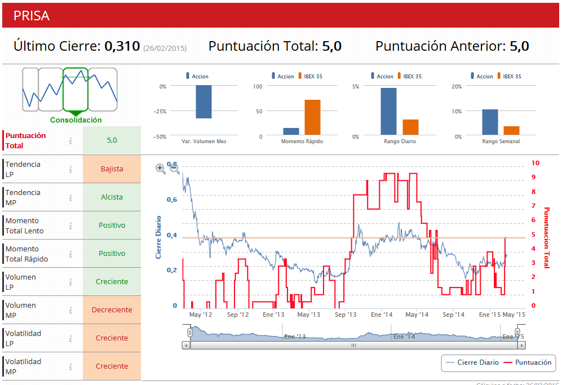
Task: Toggle Accion legend in Momento Rápido chart
Action: coord(283,76)
